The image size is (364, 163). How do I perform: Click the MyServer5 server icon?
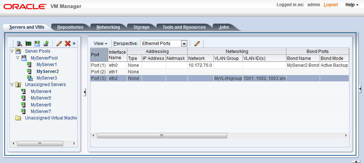(23, 98)
